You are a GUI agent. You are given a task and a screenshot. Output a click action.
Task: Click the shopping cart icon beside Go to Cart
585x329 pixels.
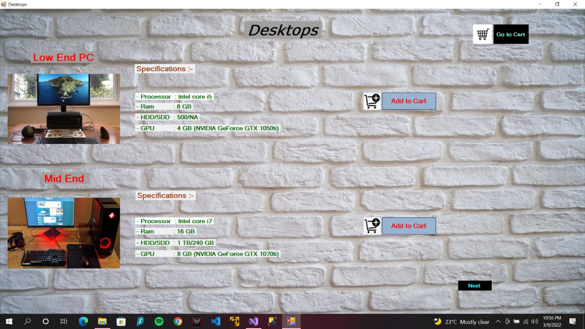(483, 34)
